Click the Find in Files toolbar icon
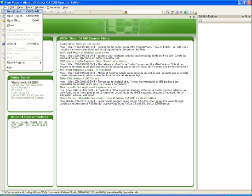Viewport: 252px width, 196px height. pyautogui.click(x=126, y=12)
